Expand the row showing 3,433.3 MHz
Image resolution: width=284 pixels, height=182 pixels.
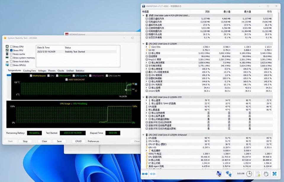[146, 53]
